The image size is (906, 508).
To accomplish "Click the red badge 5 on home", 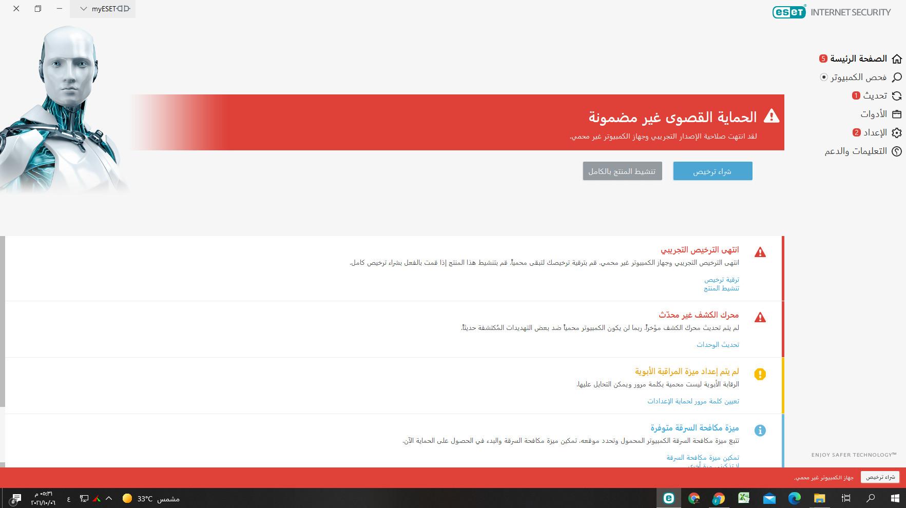I will click(823, 58).
